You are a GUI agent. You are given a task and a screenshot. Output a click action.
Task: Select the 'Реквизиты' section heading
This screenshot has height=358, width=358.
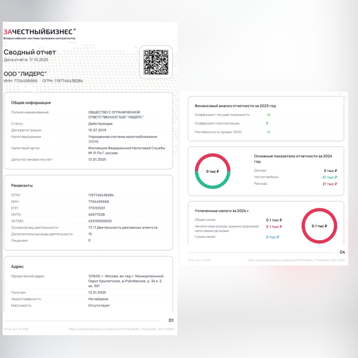coord(22,186)
